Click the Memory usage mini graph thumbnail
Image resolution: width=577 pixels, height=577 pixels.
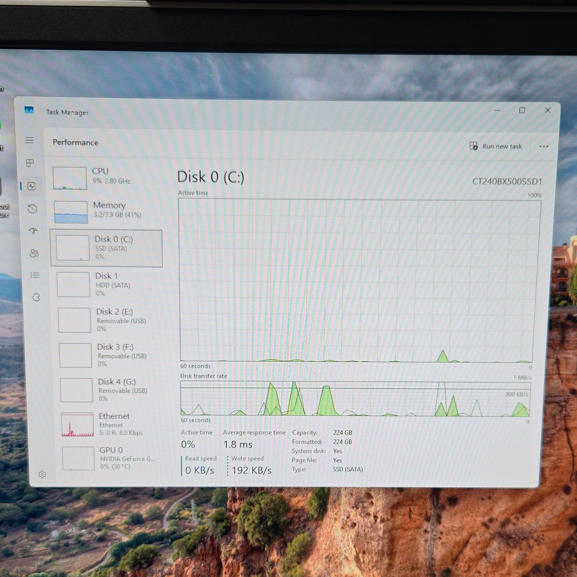click(71, 212)
